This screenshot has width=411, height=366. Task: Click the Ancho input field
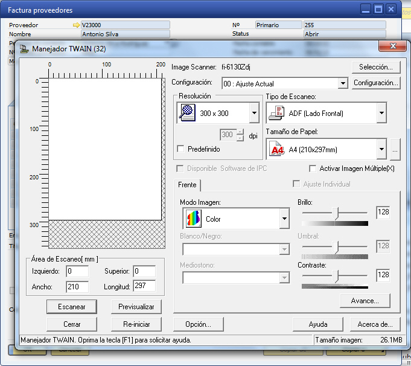(x=77, y=287)
